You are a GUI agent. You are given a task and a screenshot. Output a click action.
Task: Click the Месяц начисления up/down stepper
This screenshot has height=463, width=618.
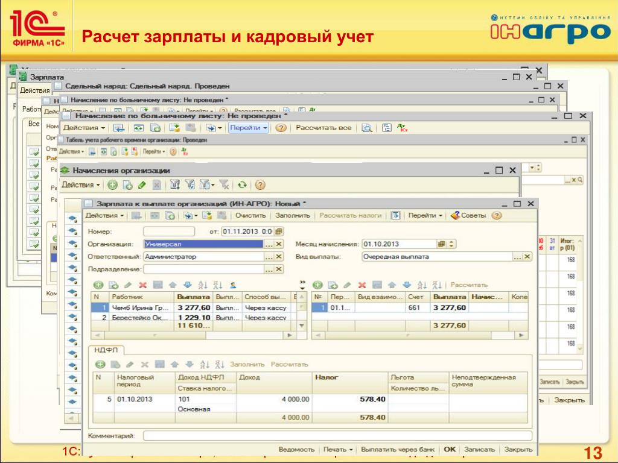click(451, 244)
